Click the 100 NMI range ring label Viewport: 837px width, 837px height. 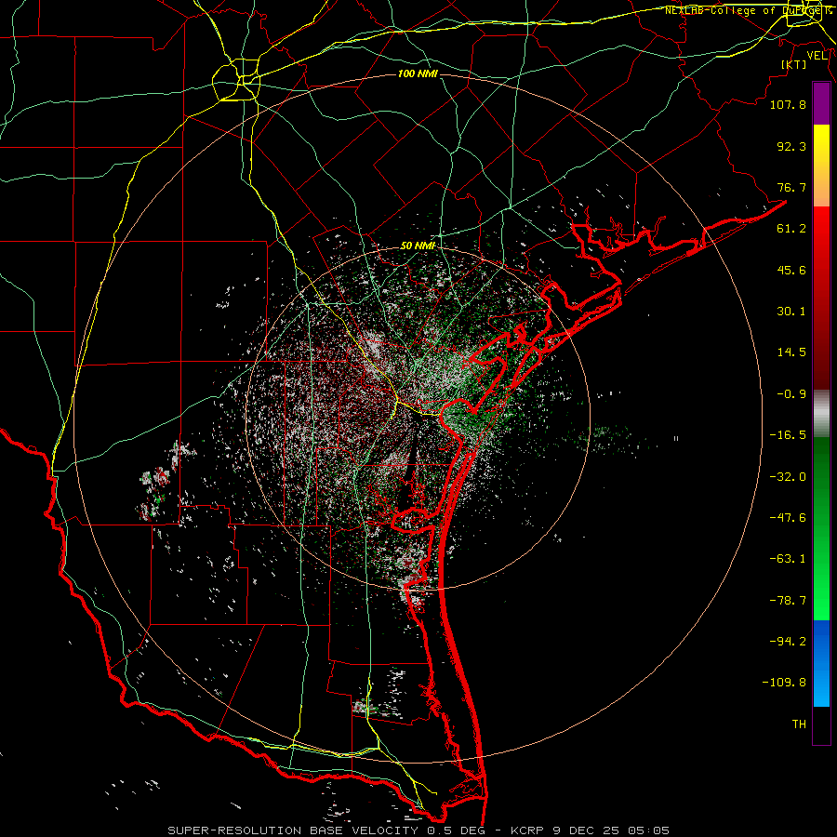(418, 73)
